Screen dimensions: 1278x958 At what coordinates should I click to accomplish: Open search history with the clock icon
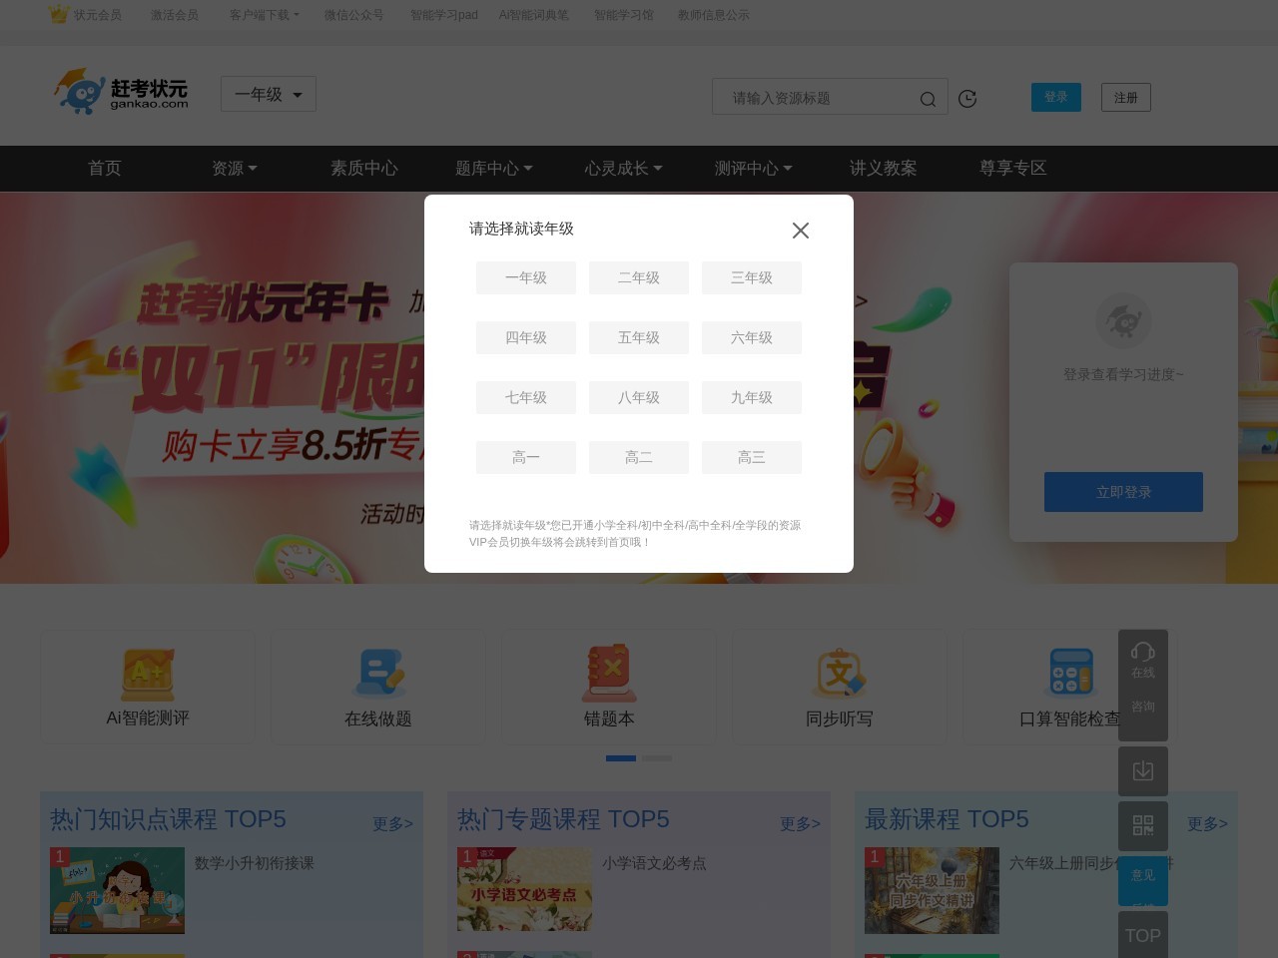967,98
